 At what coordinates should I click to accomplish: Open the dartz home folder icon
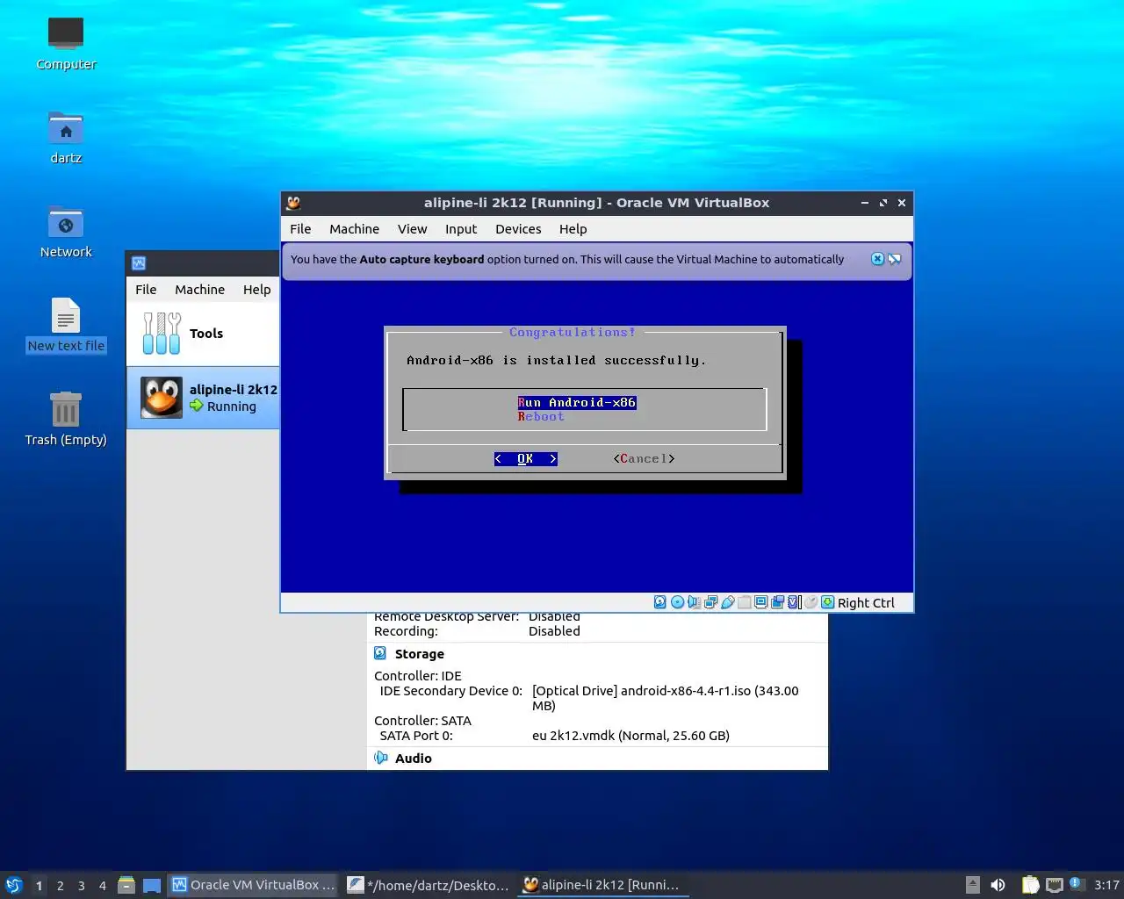click(66, 139)
